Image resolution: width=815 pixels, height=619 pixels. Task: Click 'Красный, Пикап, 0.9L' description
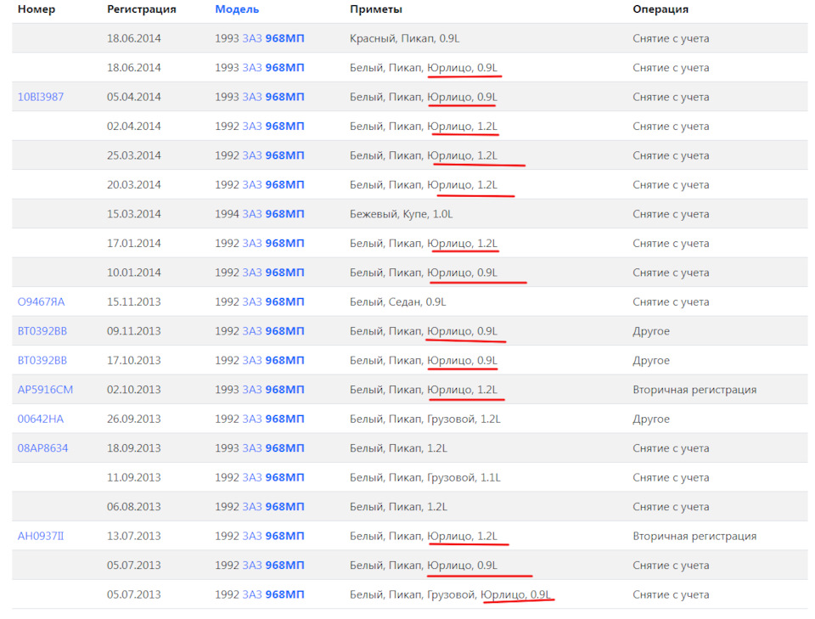point(404,38)
